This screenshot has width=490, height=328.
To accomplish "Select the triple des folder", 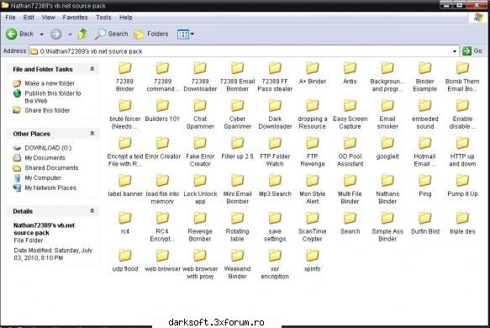I will pos(462,223).
